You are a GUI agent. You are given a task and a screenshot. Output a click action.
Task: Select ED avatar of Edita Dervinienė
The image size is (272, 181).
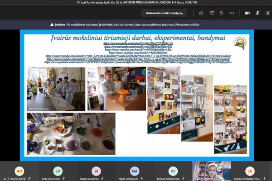(58, 171)
